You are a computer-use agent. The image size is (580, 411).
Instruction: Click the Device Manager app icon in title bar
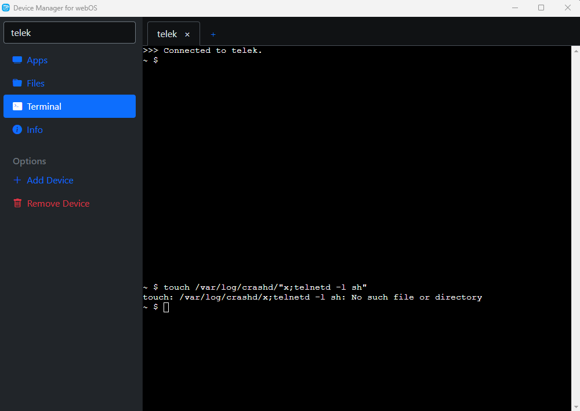[6, 8]
